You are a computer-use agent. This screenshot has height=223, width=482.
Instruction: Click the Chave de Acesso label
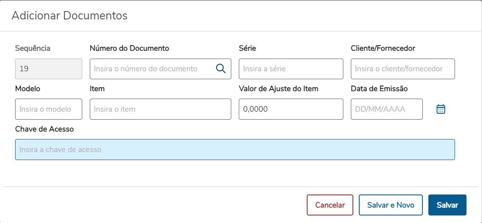[44, 129]
